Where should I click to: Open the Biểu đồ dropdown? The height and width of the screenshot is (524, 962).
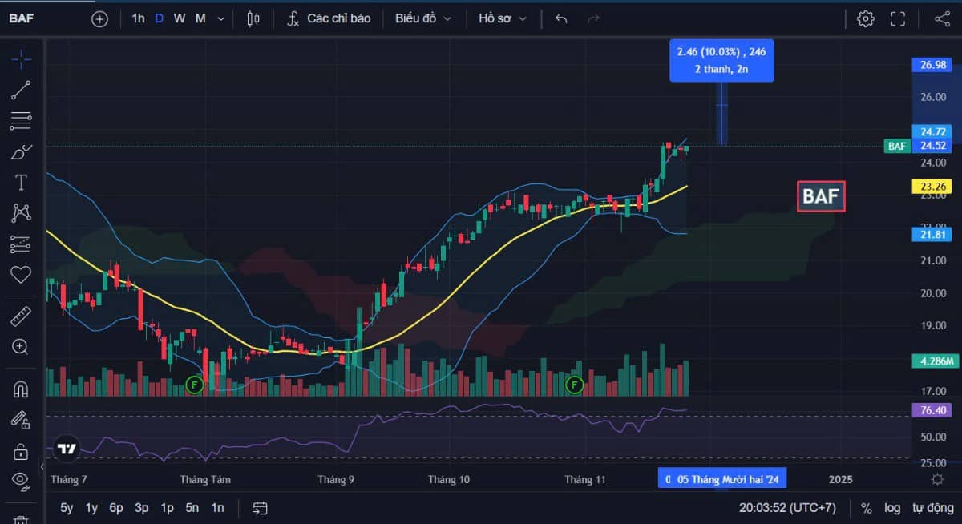(x=423, y=18)
